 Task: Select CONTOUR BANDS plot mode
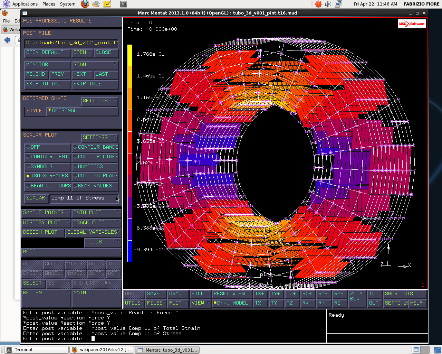pyautogui.click(x=95, y=147)
